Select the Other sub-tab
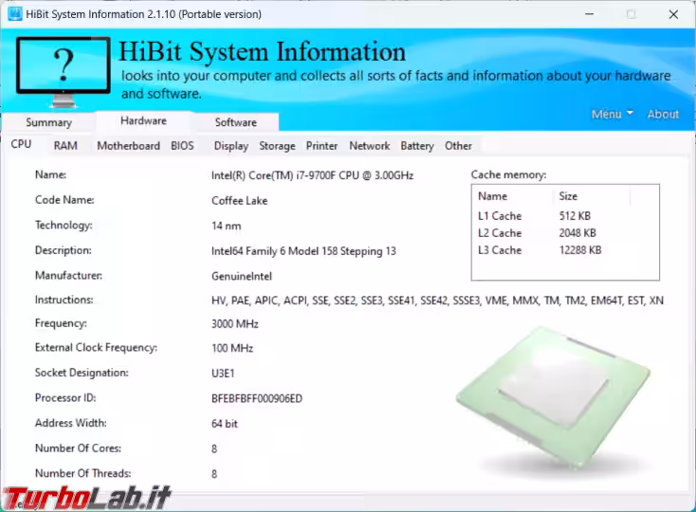 coord(458,146)
